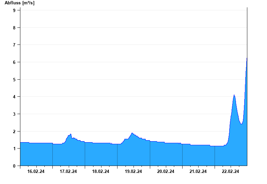This screenshot has width=267, height=184.
Task: Click the peak near 4 on 22.02.24
Action: (x=234, y=95)
